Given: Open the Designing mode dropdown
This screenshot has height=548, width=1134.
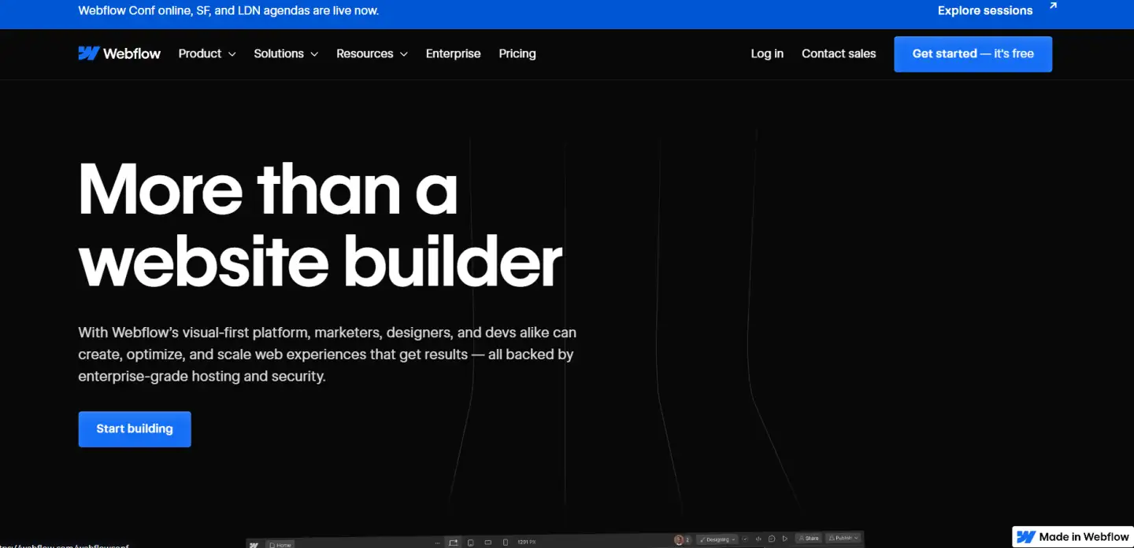Looking at the screenshot, I should tap(717, 539).
